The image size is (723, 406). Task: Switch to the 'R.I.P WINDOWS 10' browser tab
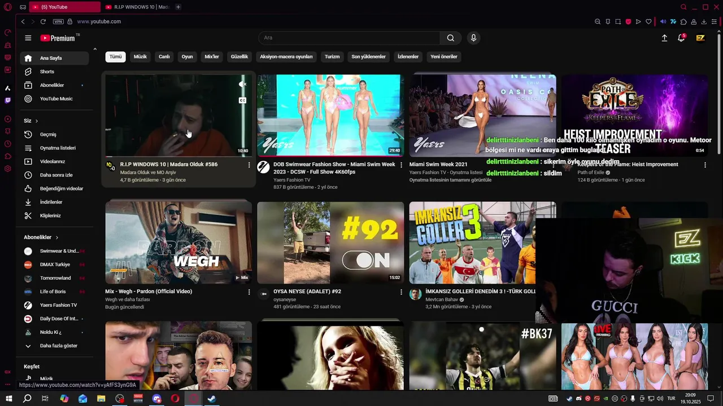pos(138,7)
